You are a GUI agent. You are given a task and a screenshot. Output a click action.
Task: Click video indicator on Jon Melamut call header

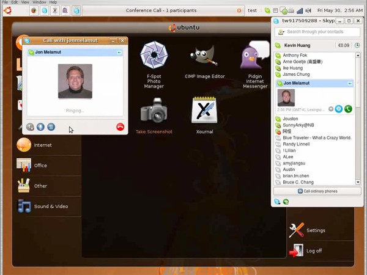point(119,53)
